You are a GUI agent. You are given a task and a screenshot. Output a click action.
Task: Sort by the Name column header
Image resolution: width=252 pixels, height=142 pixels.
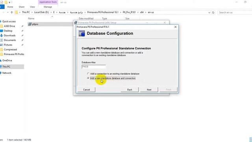click(31, 19)
